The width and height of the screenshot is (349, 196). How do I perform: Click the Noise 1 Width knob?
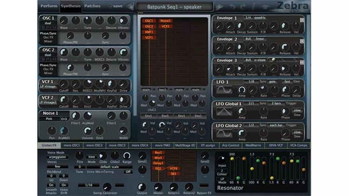123,131
